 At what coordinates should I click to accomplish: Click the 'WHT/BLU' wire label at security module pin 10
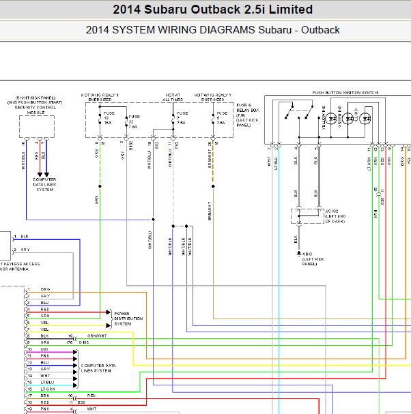point(23,160)
